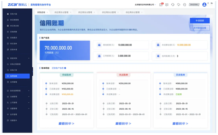Viewport: 218px width, 135px height.
Task: Click the ¥150,000.00 settled amount
Action: click(68, 89)
